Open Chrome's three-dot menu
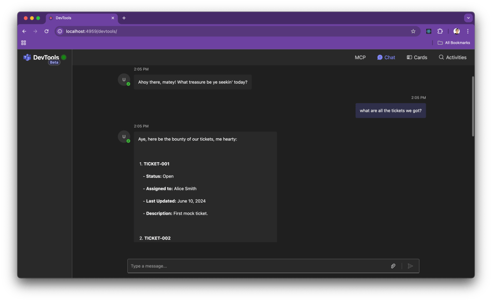 tap(467, 31)
